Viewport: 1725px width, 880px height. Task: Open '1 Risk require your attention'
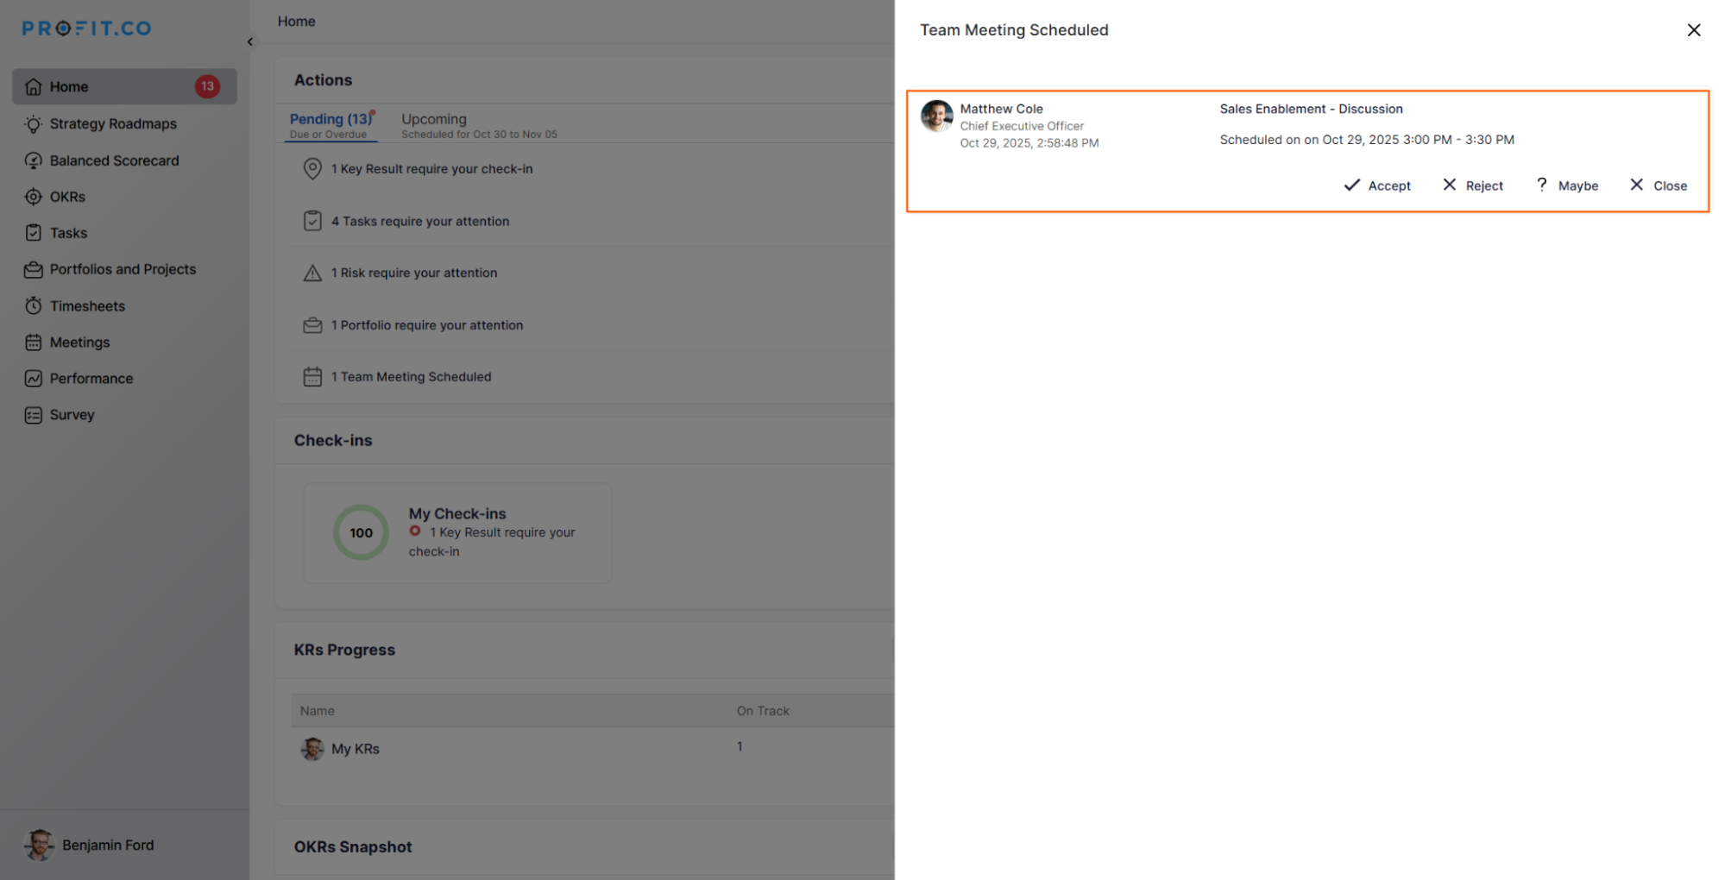coord(414,273)
